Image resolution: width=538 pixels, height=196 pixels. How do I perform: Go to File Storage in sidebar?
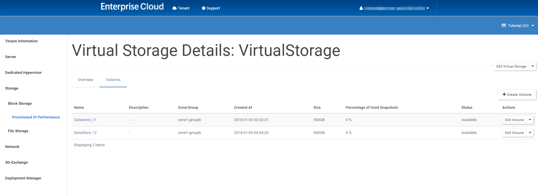pos(18,131)
